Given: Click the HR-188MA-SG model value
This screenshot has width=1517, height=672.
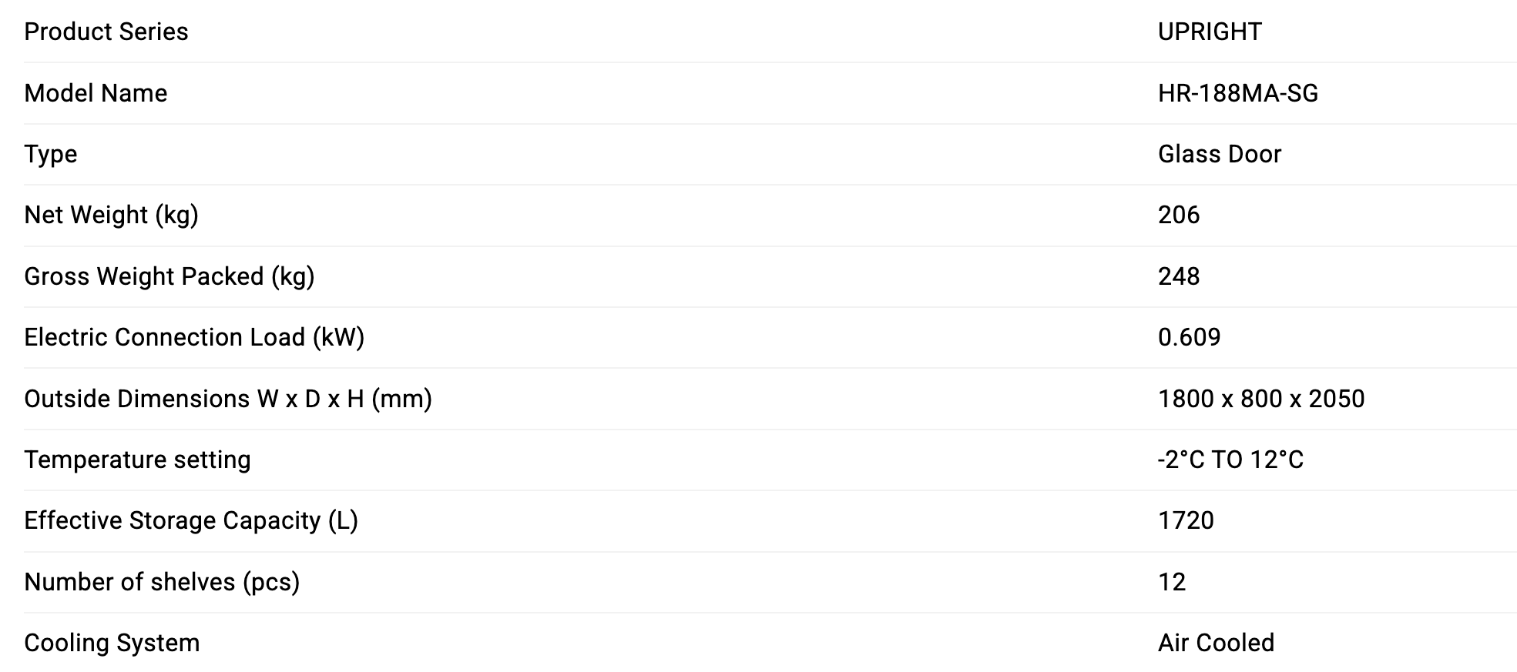Looking at the screenshot, I should (1237, 93).
